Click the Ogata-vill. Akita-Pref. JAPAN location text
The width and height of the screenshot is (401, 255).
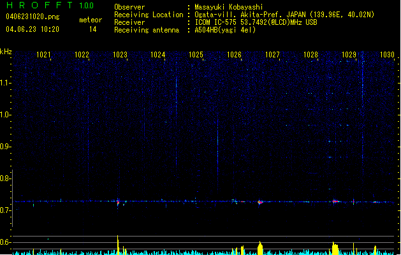(251, 15)
